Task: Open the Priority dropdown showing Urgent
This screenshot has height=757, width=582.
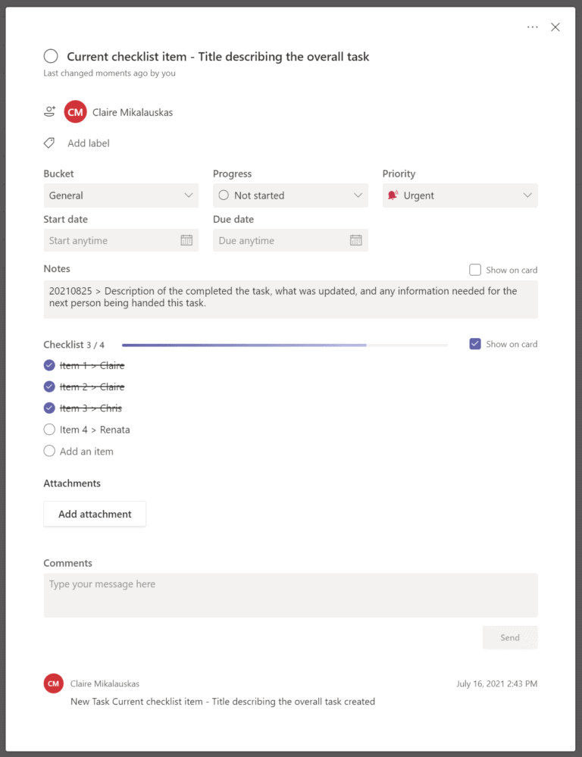Action: pyautogui.click(x=459, y=196)
